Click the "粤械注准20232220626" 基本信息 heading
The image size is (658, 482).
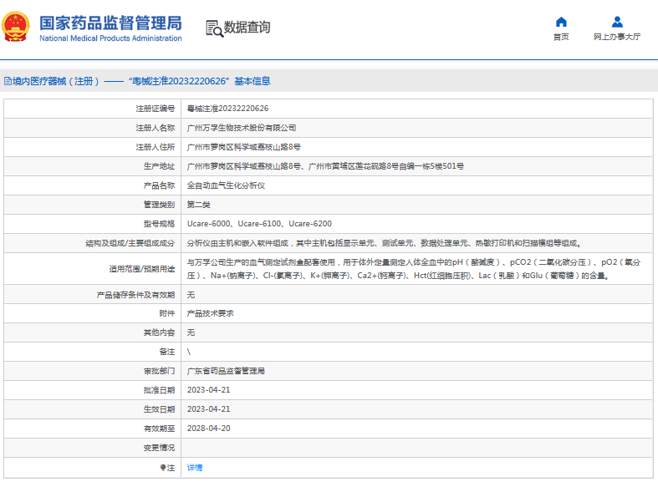[x=199, y=81]
